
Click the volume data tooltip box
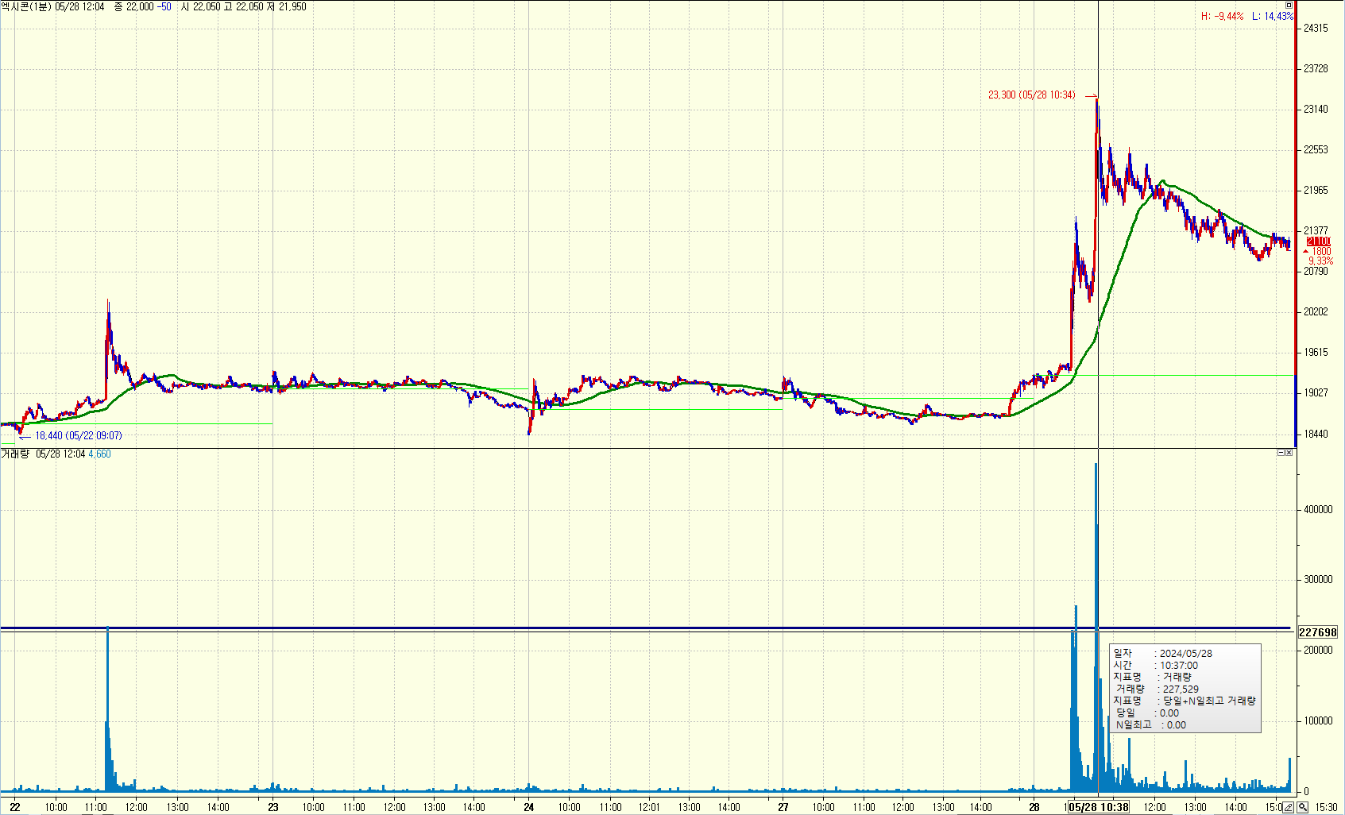point(1185,688)
